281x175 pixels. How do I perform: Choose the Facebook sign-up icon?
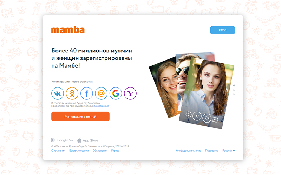pyautogui.click(x=86, y=93)
